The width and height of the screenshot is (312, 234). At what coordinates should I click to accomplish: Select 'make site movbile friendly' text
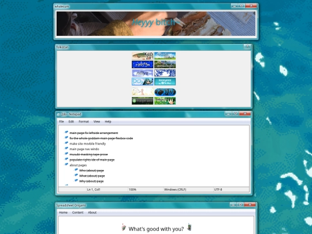(x=88, y=144)
